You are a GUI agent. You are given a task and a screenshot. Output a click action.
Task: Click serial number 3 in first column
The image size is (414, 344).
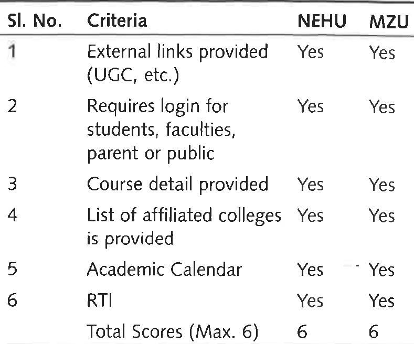13,185
